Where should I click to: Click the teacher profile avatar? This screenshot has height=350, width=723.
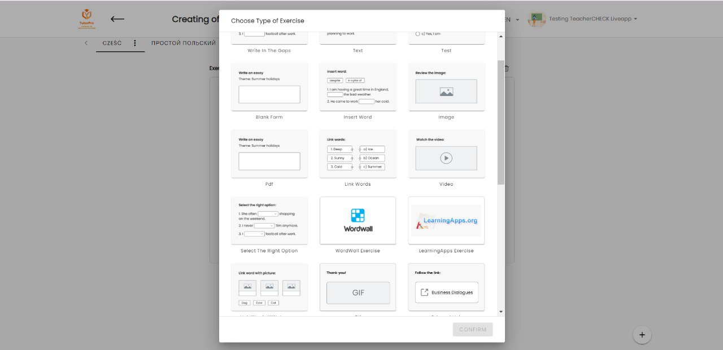[x=537, y=19]
